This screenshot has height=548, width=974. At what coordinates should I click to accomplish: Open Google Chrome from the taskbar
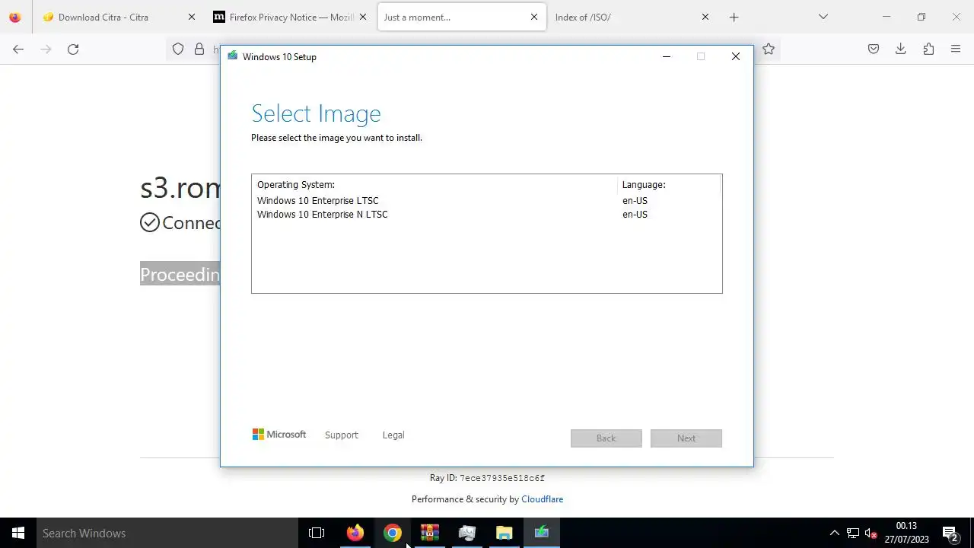392,533
